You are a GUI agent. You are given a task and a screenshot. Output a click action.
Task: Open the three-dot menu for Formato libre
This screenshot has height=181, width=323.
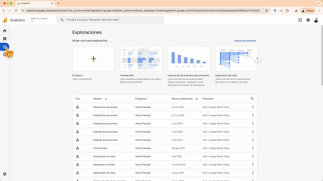[253, 148]
